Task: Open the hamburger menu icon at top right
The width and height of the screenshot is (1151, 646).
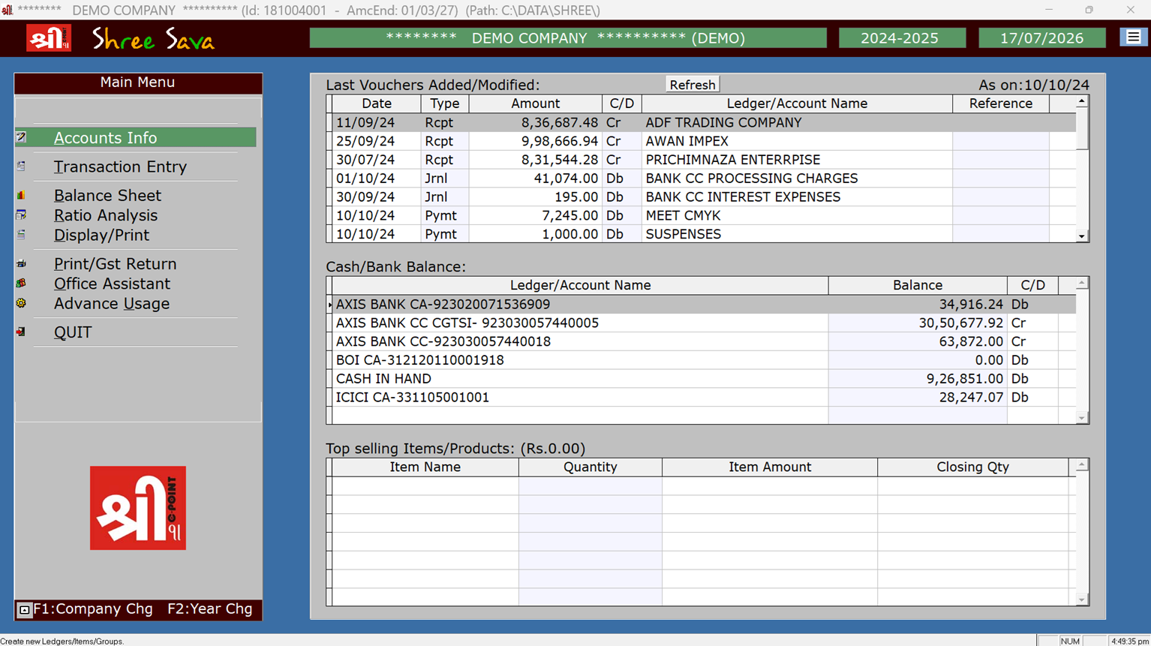Action: pyautogui.click(x=1133, y=37)
